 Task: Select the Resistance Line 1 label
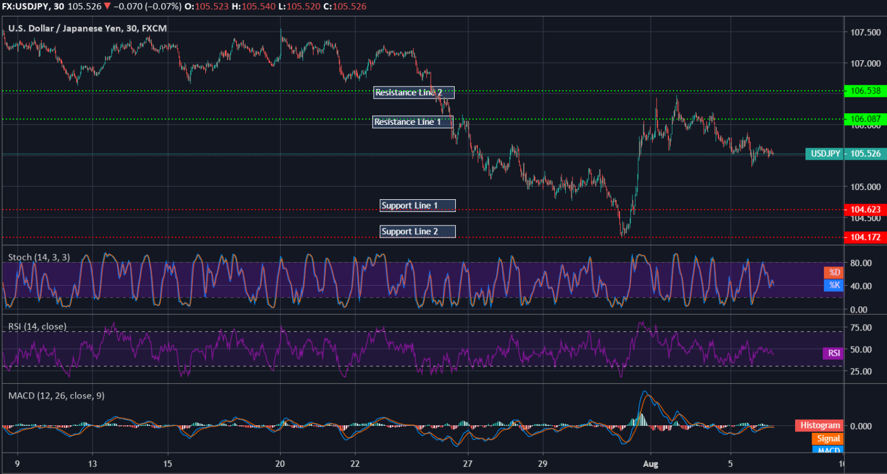click(x=413, y=122)
